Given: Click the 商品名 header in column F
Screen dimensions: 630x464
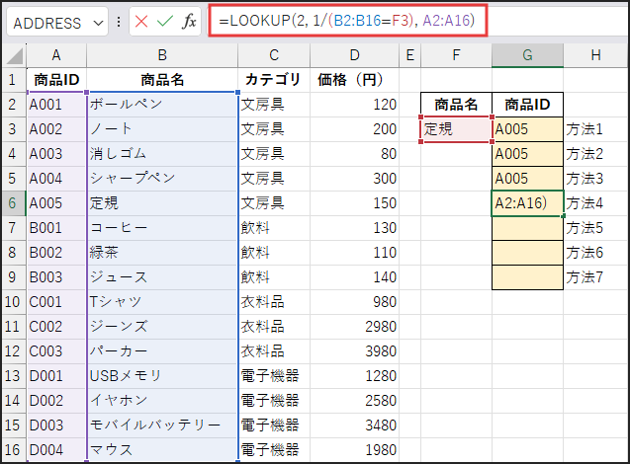Looking at the screenshot, I should click(456, 105).
